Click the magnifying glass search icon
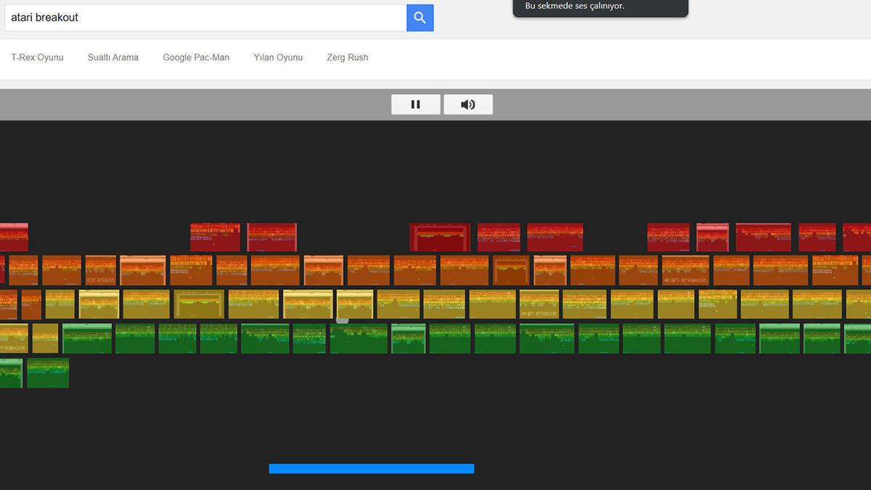The image size is (871, 490). pos(420,17)
